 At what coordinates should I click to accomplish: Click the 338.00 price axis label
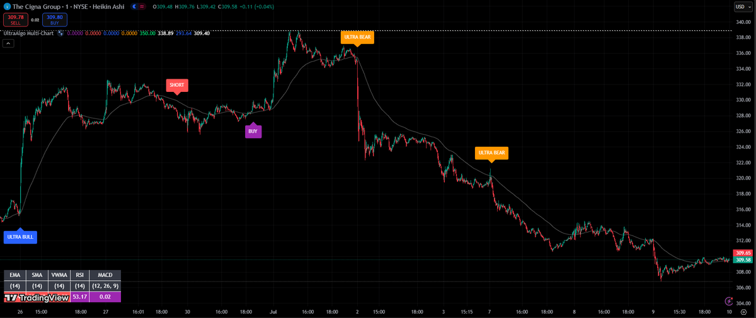743,37
